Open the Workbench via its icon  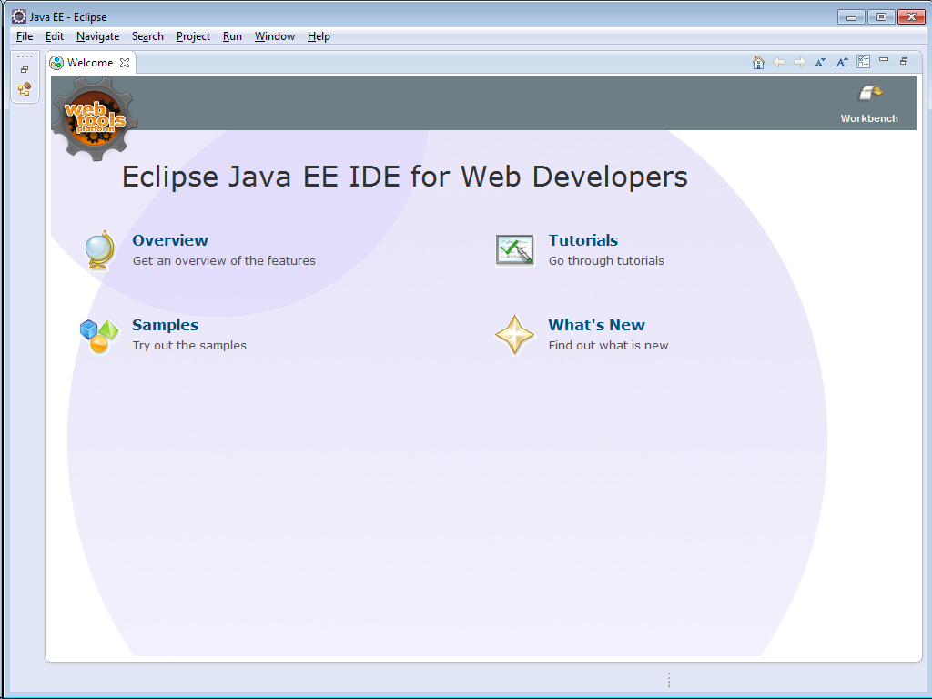869,94
